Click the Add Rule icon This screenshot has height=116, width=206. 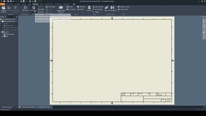[x=89, y=9]
